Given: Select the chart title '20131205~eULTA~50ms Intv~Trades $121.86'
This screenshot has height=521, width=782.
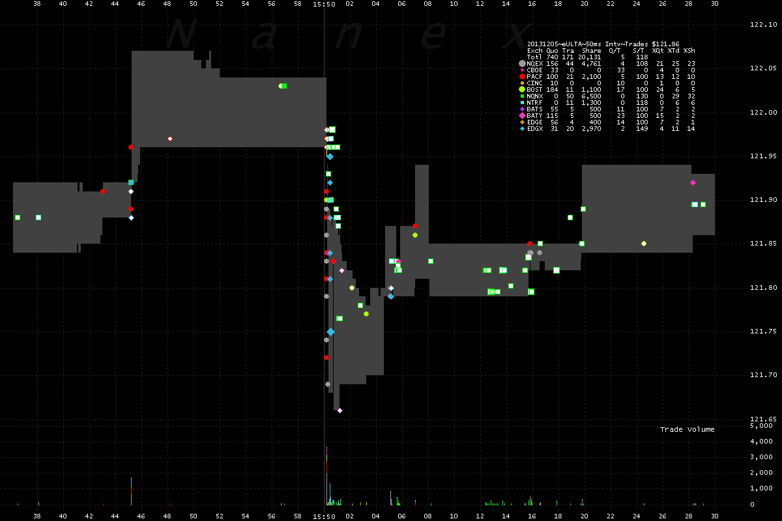Looking at the screenshot, I should click(603, 44).
